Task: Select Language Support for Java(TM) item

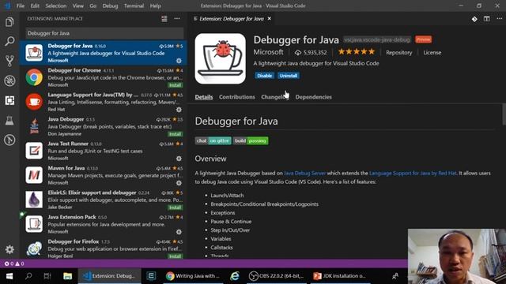Action: pyautogui.click(x=104, y=102)
